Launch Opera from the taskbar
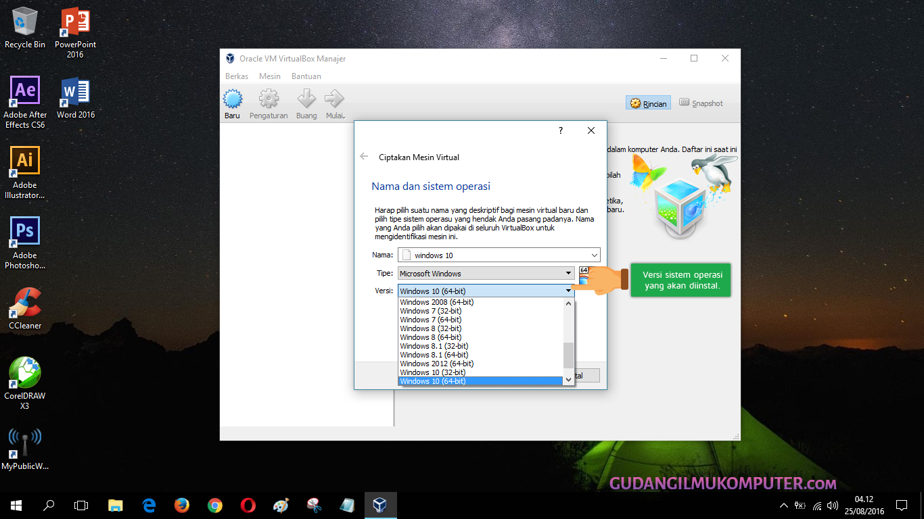Image resolution: width=924 pixels, height=519 pixels. click(248, 505)
